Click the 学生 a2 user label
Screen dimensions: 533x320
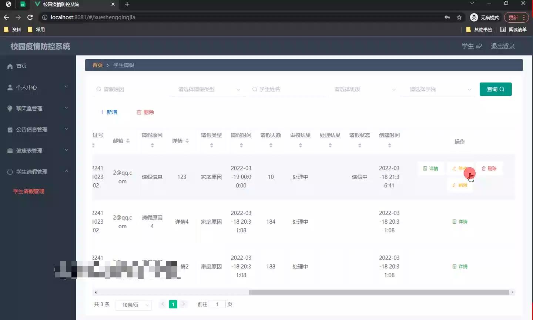(472, 46)
